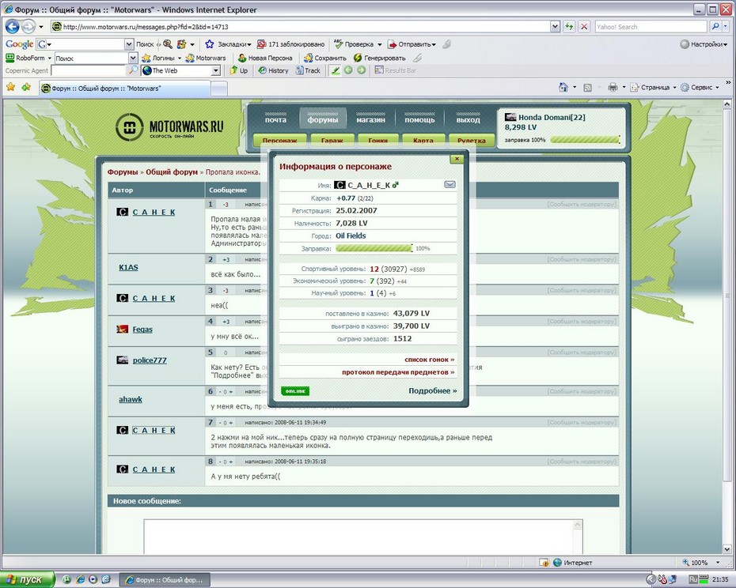
Task: Click the taskbar button 'Форум :: Общий фор...'
Action: tap(165, 580)
